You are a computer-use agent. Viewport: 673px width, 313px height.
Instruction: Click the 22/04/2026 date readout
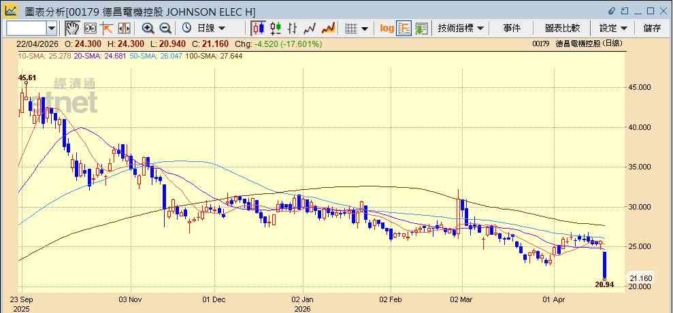37,44
